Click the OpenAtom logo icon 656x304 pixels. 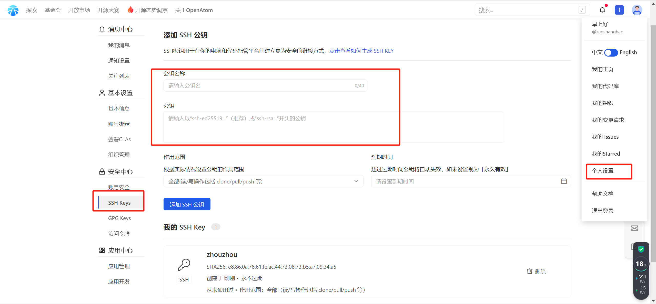click(x=13, y=10)
